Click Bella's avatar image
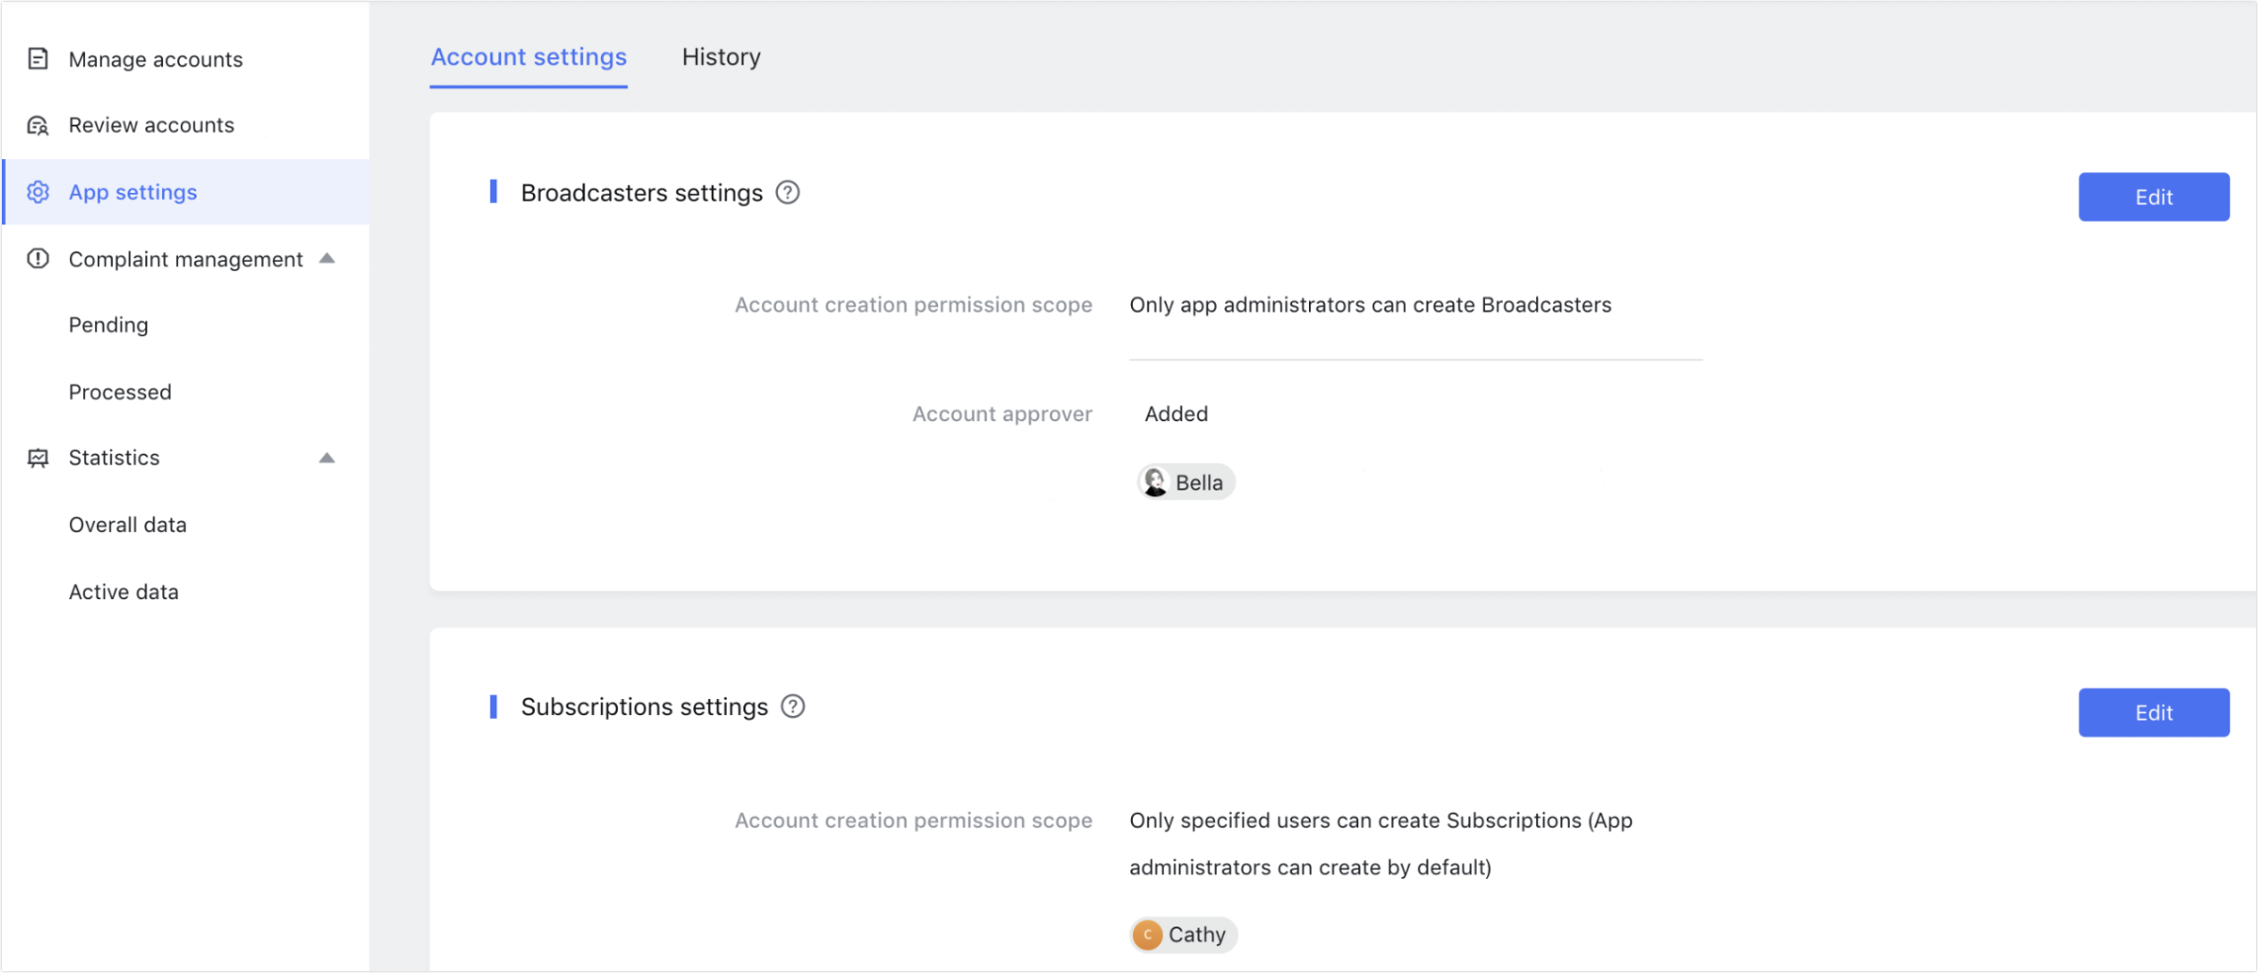The height and width of the screenshot is (973, 2258). (1154, 482)
